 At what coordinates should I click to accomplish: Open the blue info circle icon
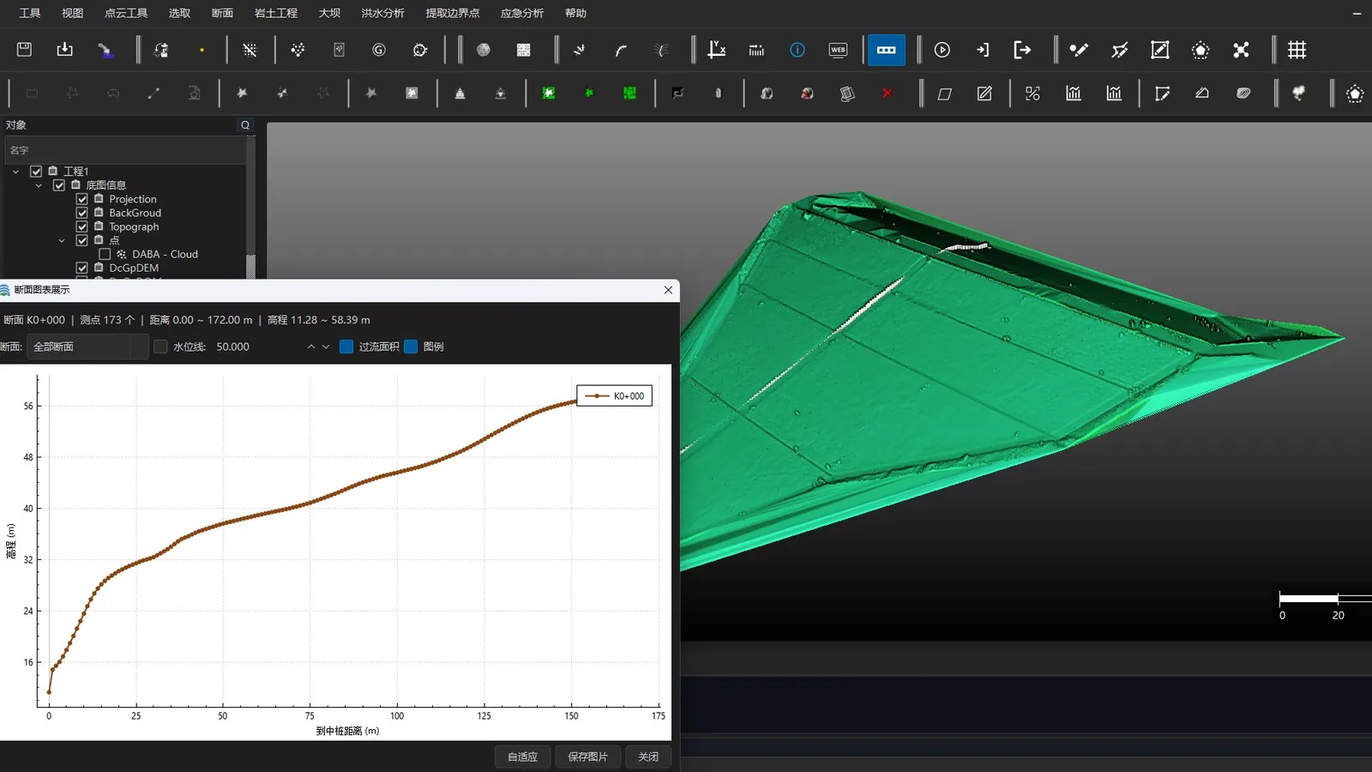(x=797, y=50)
